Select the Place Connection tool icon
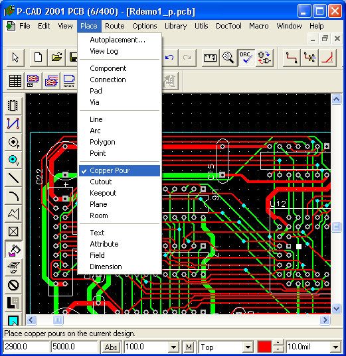Viewport: 346px width, 356px height. point(13,123)
